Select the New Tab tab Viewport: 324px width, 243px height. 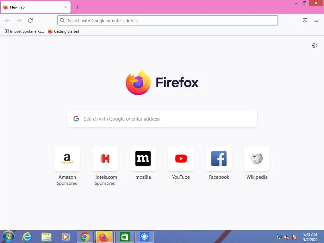pyautogui.click(x=35, y=7)
